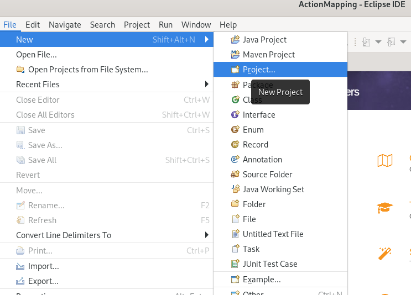Choose Maven Project entry
Viewport: 411px width, 295px height.
pyautogui.click(x=280, y=55)
